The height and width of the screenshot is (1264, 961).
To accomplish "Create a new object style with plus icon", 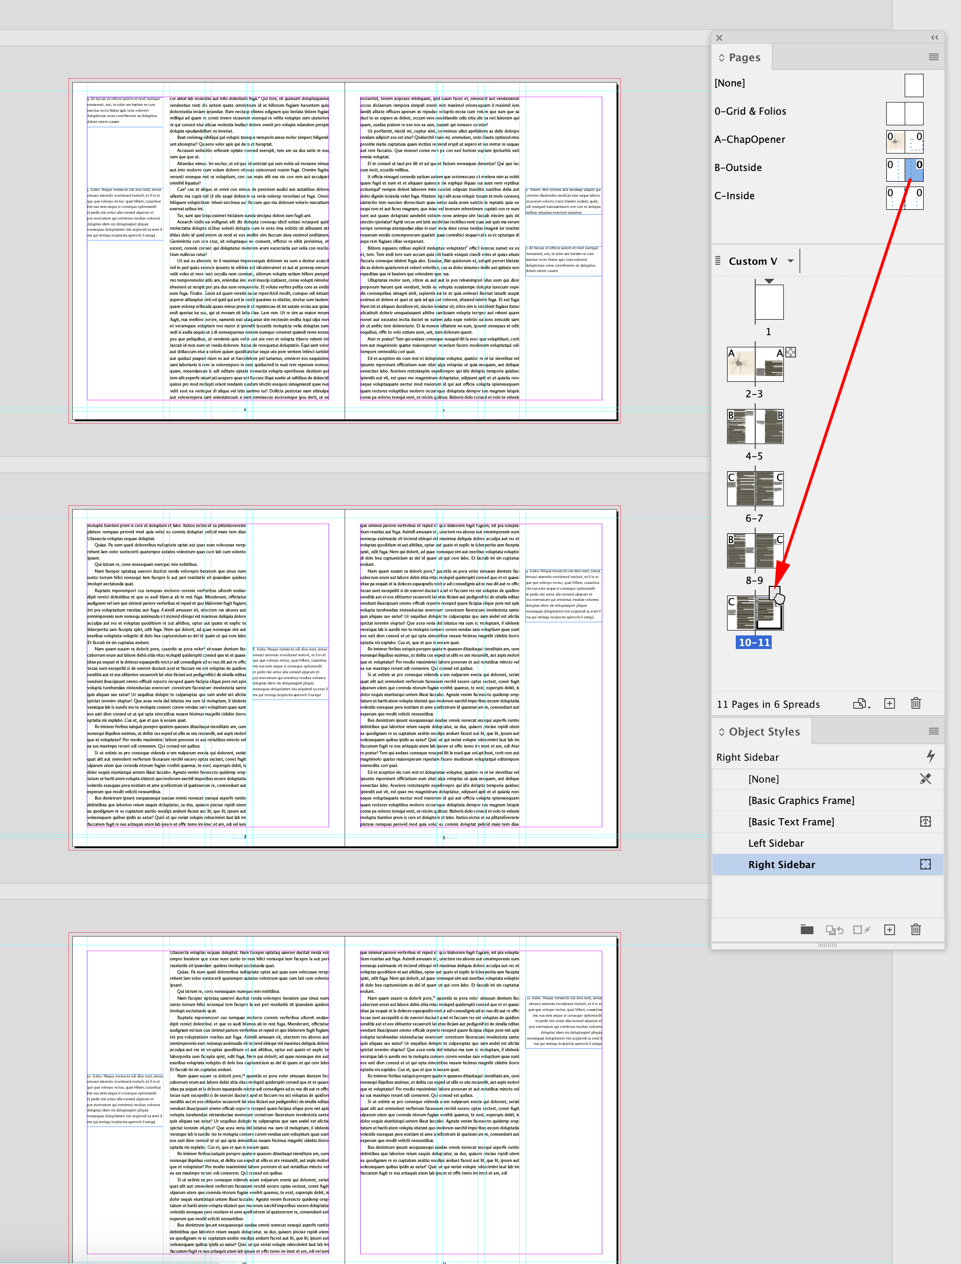I will 890,930.
